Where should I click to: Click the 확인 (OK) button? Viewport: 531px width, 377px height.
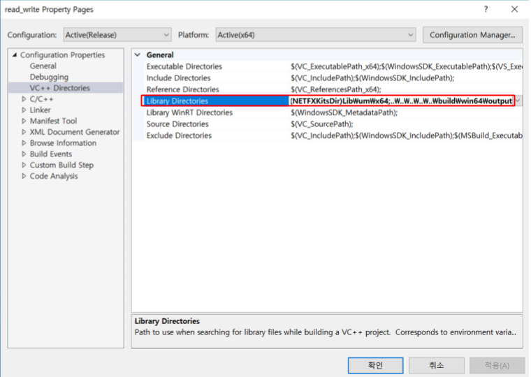click(375, 365)
